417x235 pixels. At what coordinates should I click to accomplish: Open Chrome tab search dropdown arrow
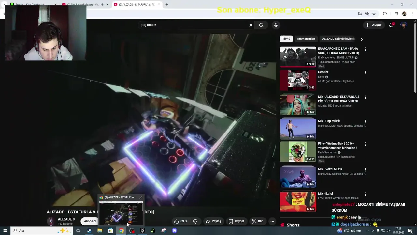click(x=4, y=5)
